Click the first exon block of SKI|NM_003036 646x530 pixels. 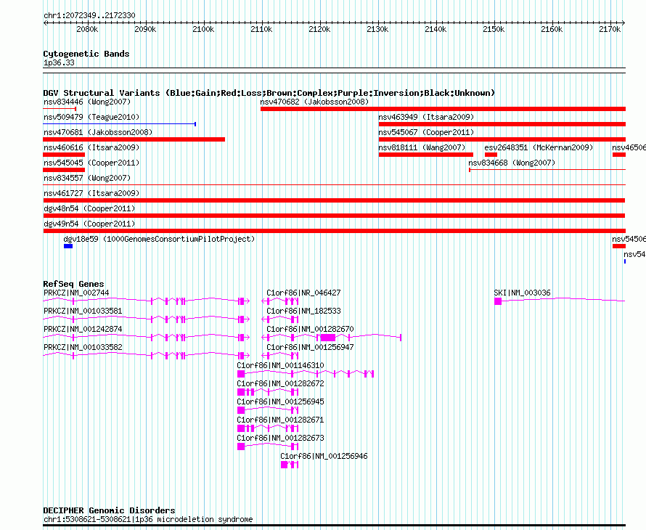[x=498, y=301]
